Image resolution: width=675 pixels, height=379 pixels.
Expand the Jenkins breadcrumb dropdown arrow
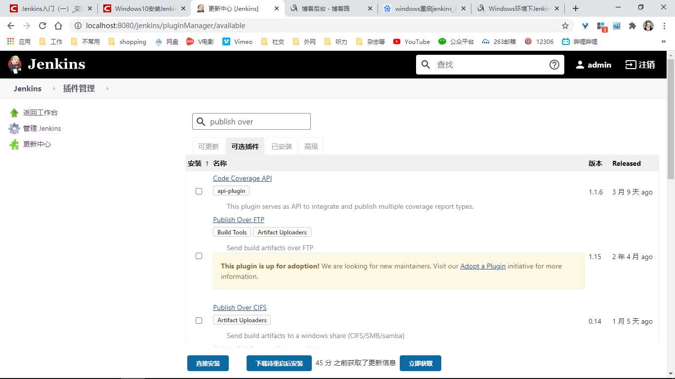(54, 89)
